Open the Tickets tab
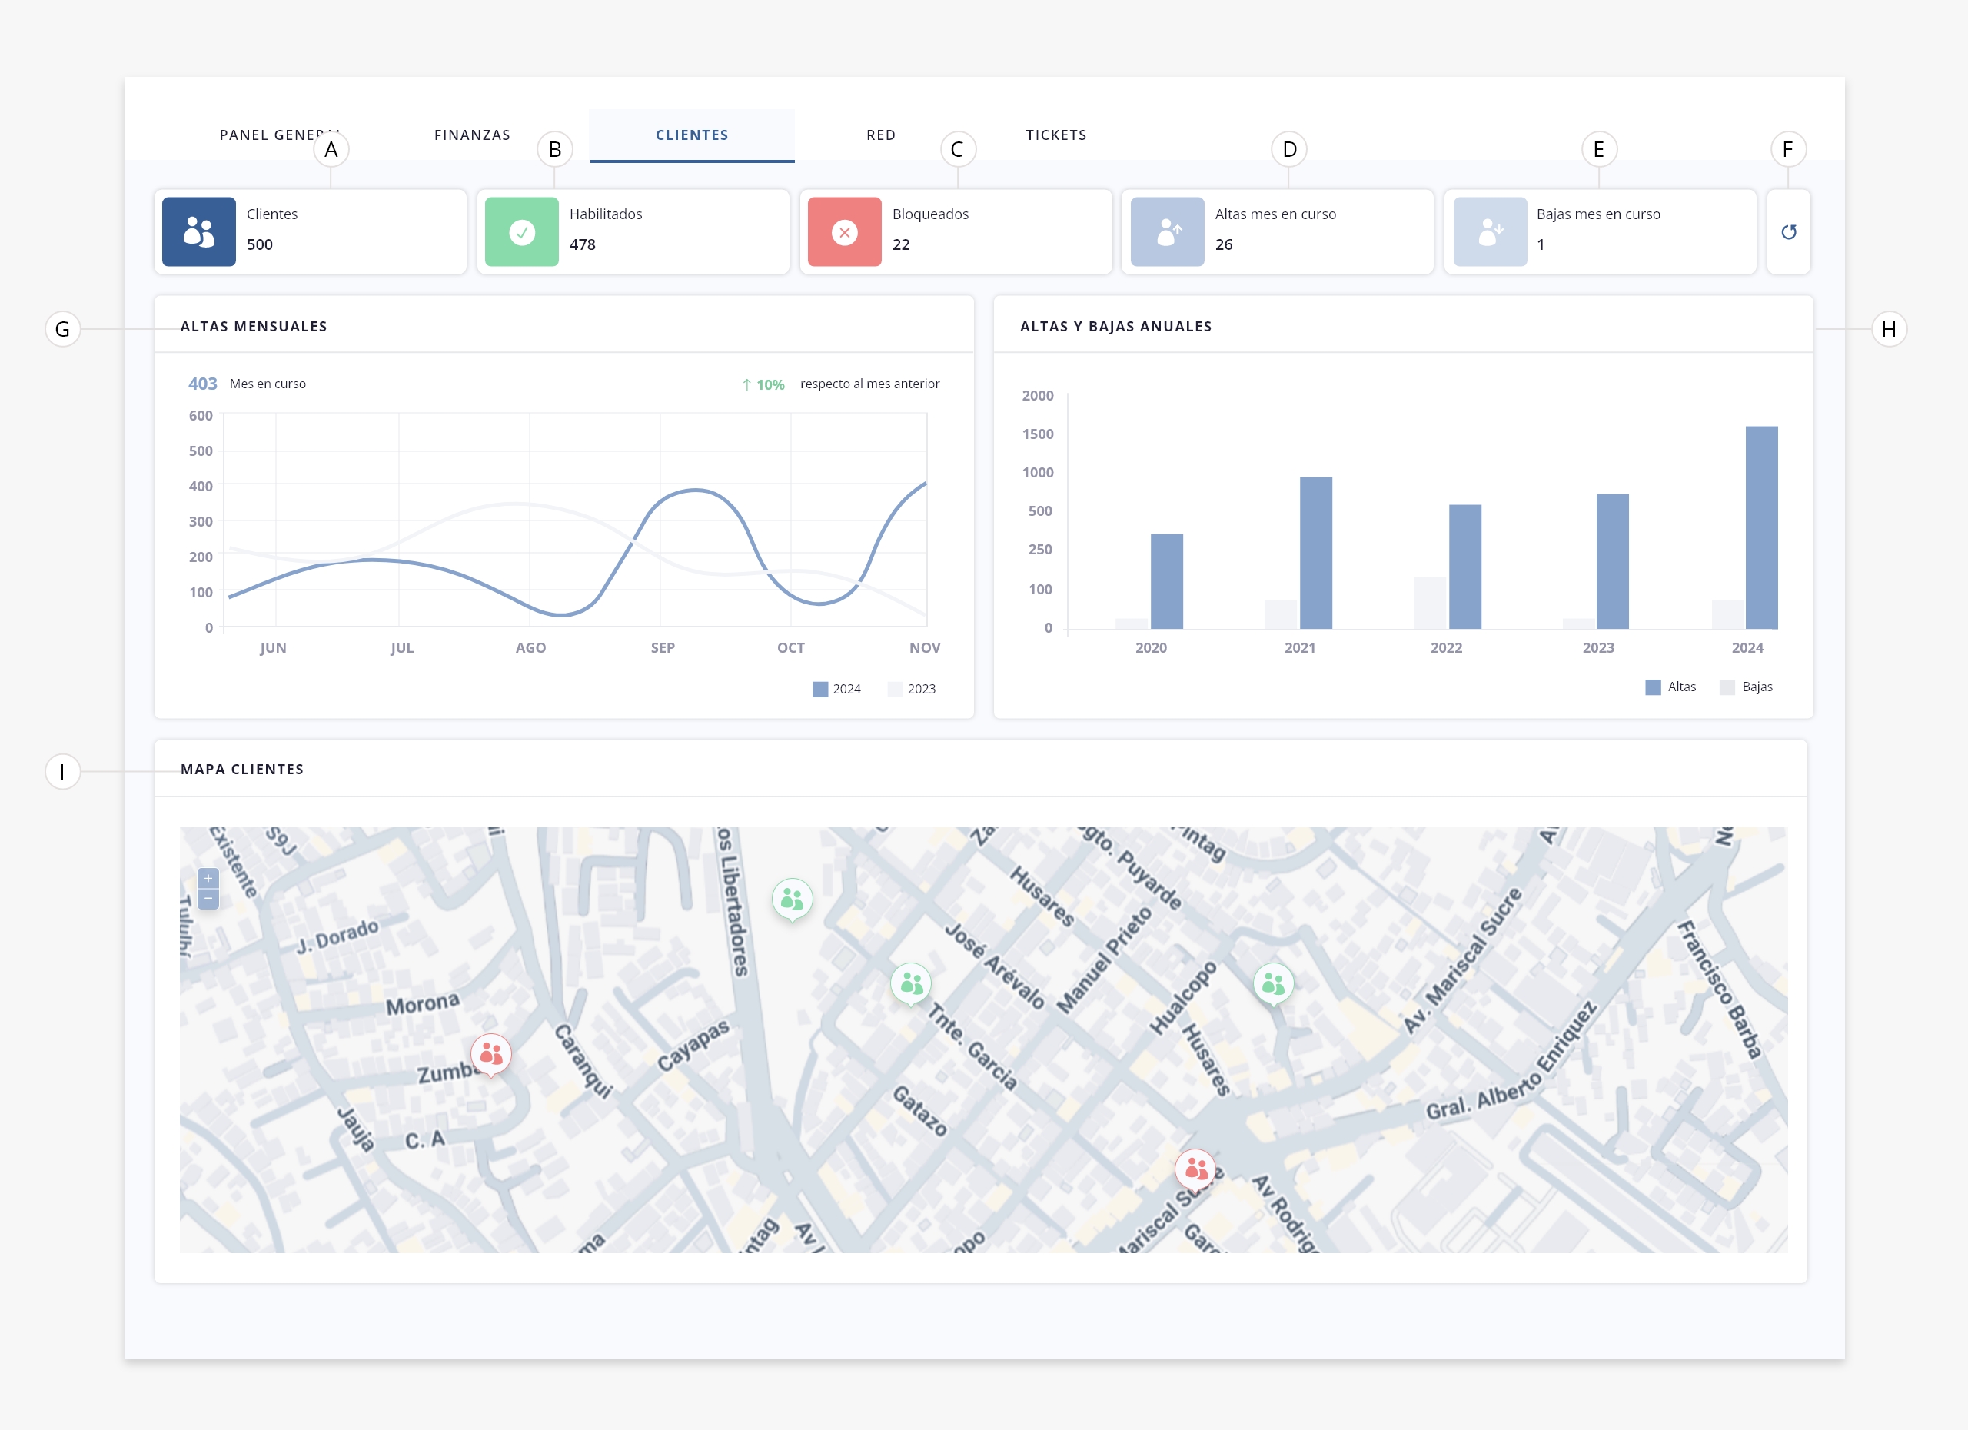1968x1430 pixels. [1056, 135]
